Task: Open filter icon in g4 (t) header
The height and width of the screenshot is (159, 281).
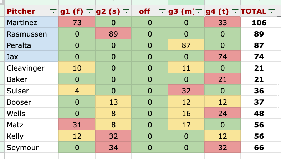Action: tap(235, 11)
